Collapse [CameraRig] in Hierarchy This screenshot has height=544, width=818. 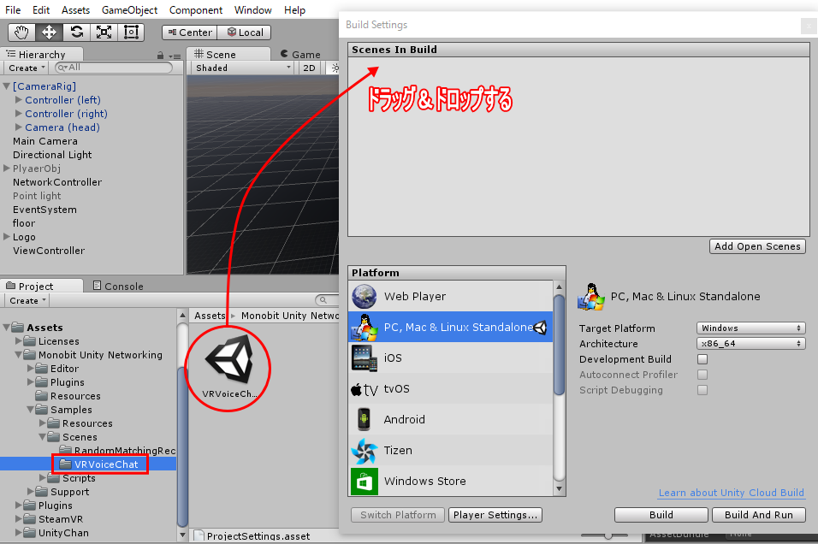pyautogui.click(x=7, y=86)
